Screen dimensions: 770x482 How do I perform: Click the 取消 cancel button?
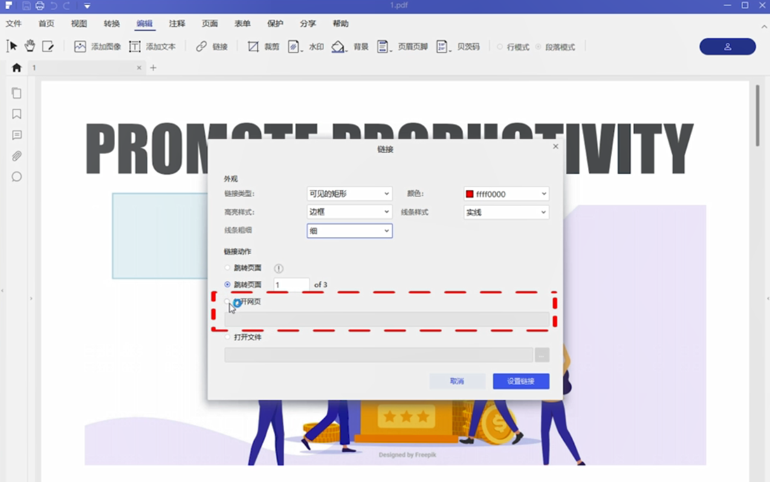coord(457,381)
